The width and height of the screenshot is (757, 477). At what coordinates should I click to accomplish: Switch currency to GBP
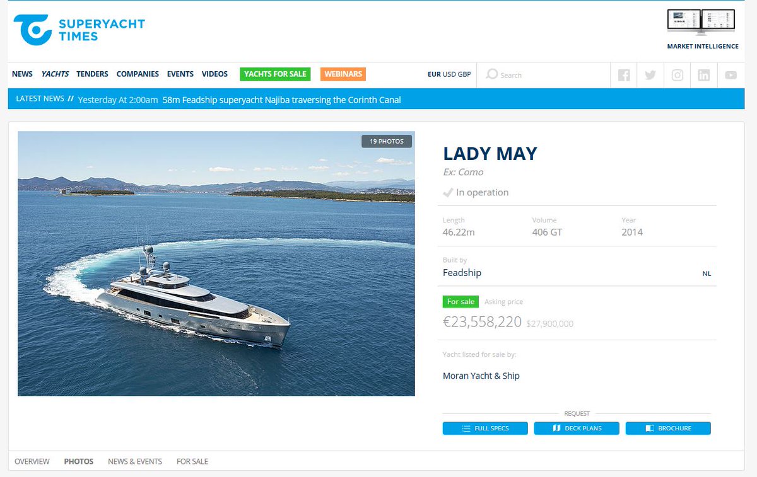click(464, 74)
